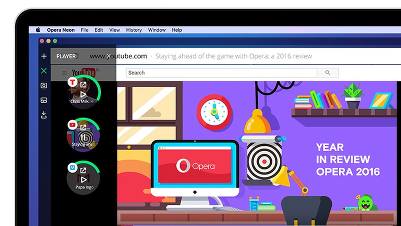Screen dimensions: 401x226
Task: Select the camera snapshot icon in sidebar
Action: [43, 86]
